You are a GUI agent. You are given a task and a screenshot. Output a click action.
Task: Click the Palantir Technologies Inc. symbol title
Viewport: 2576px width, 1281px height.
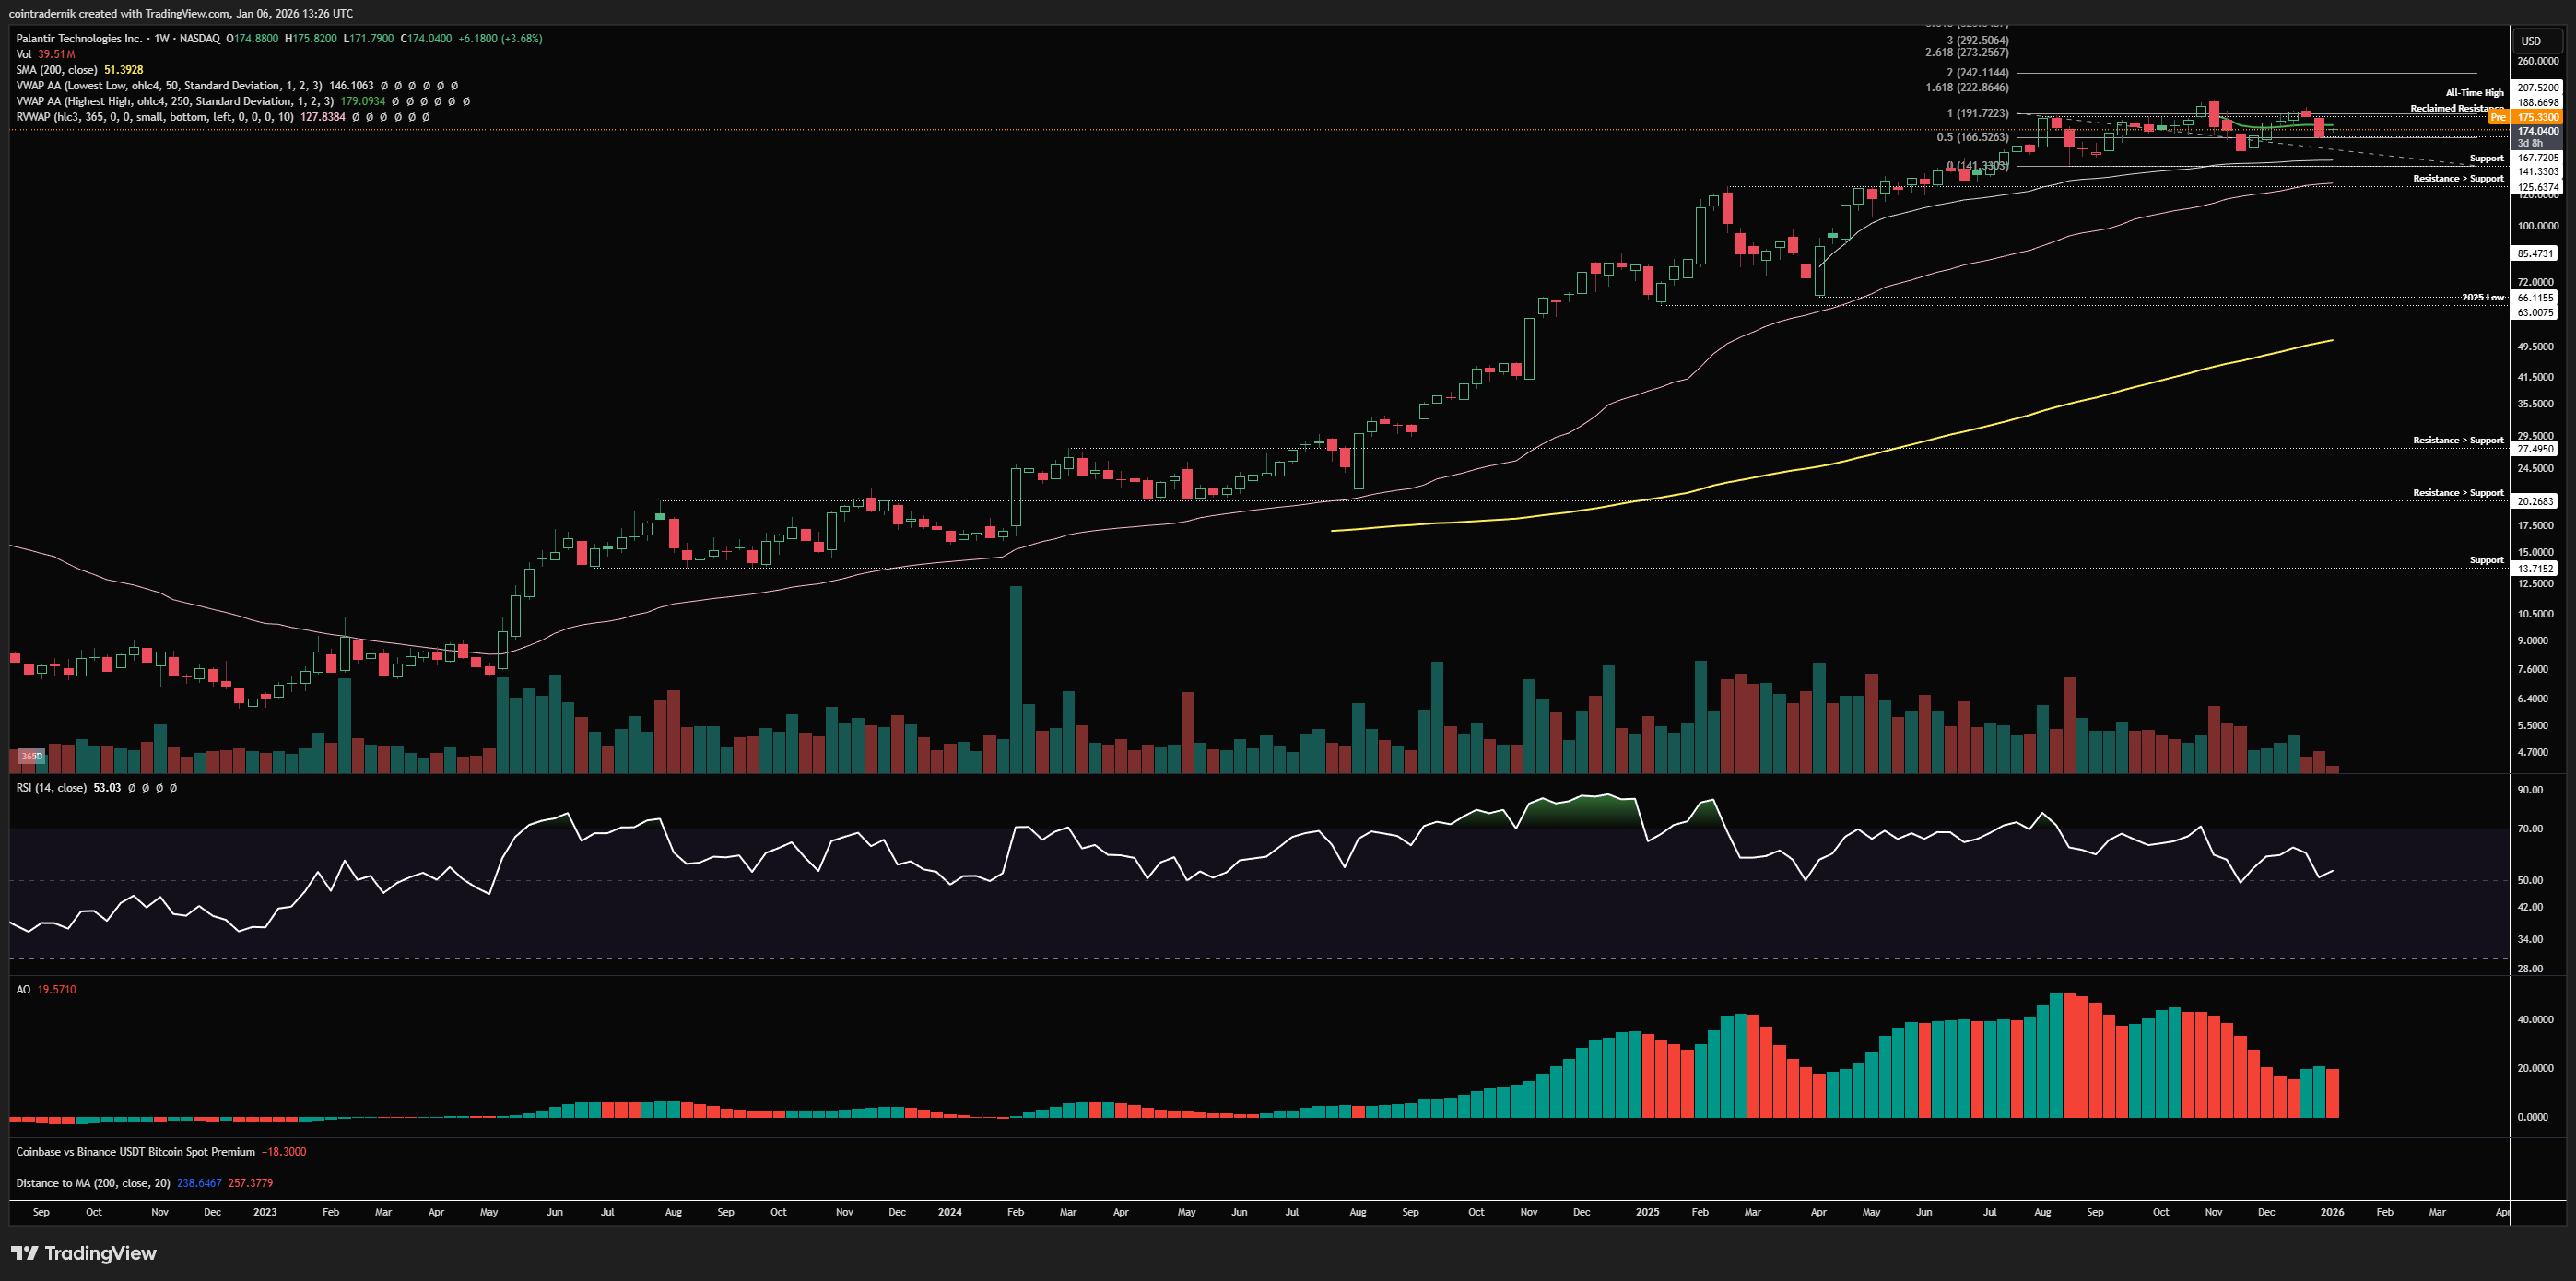tap(79, 38)
